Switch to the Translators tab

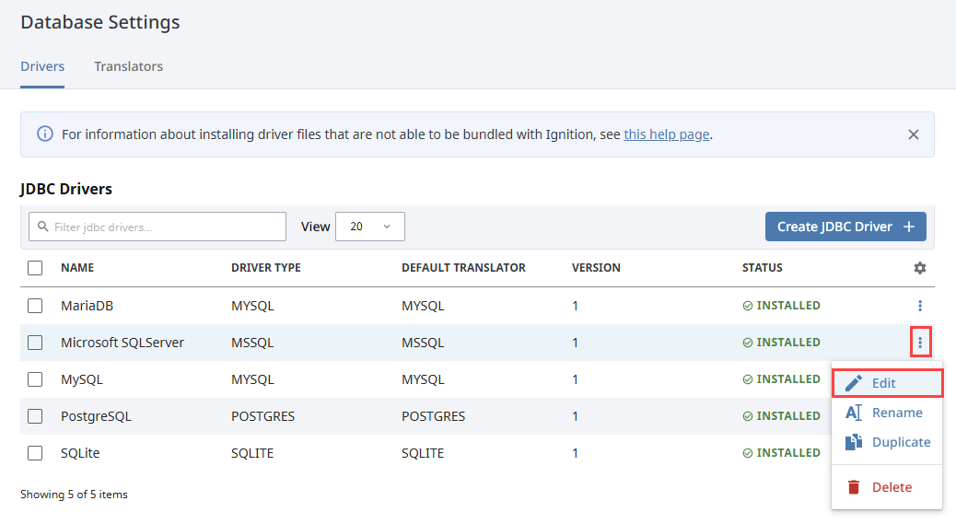pyautogui.click(x=128, y=66)
